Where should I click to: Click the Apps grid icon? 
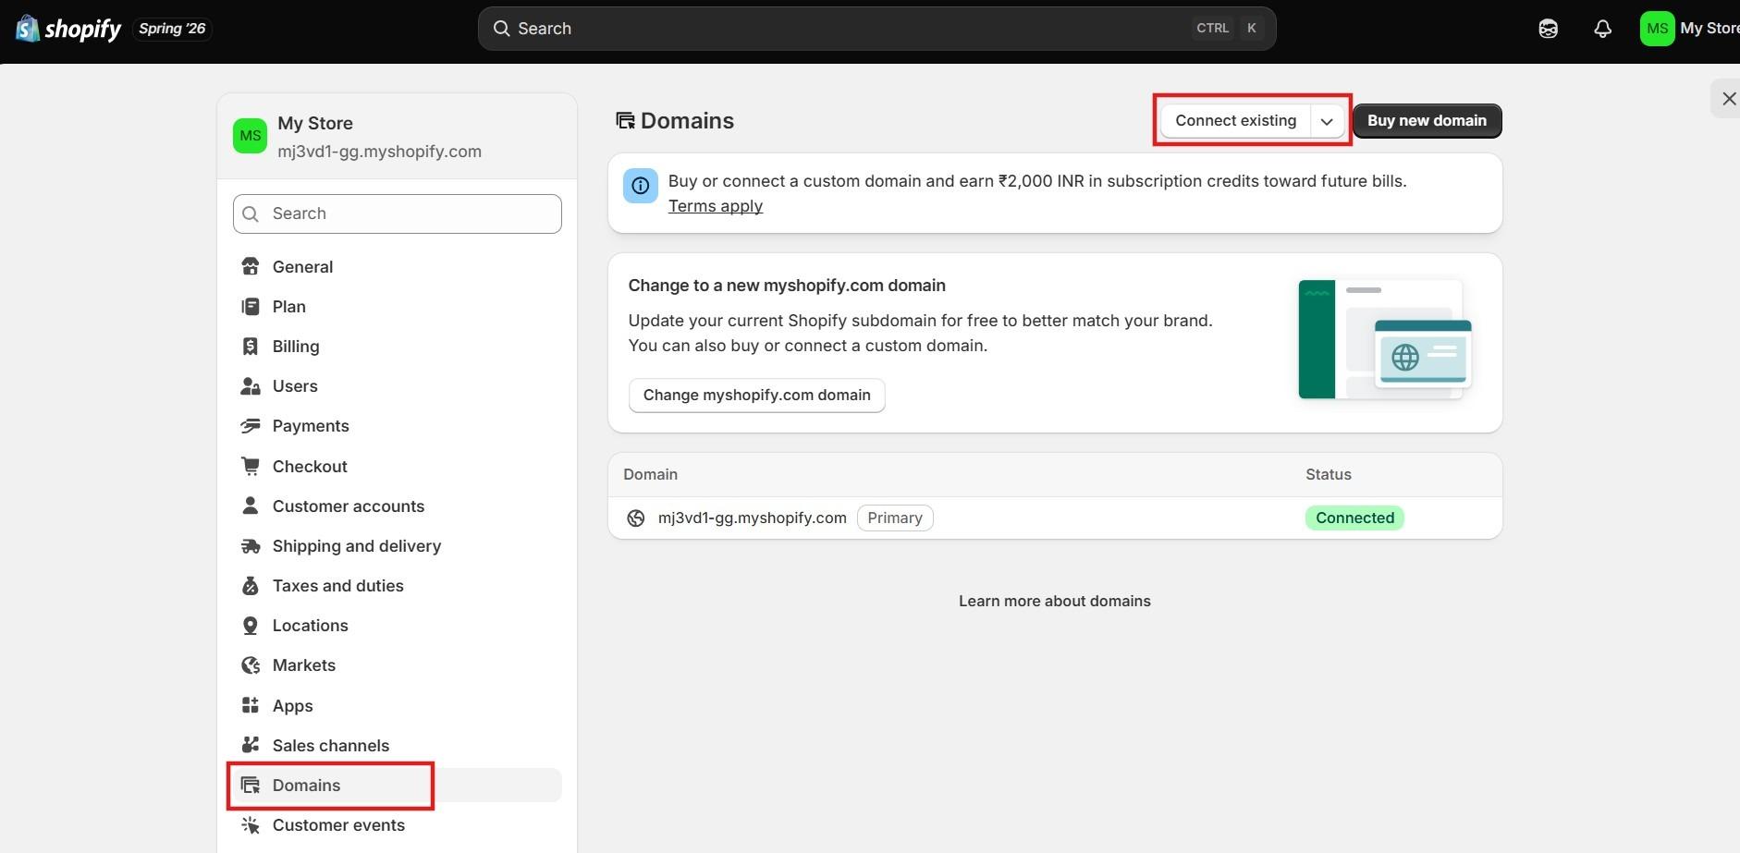coord(250,706)
